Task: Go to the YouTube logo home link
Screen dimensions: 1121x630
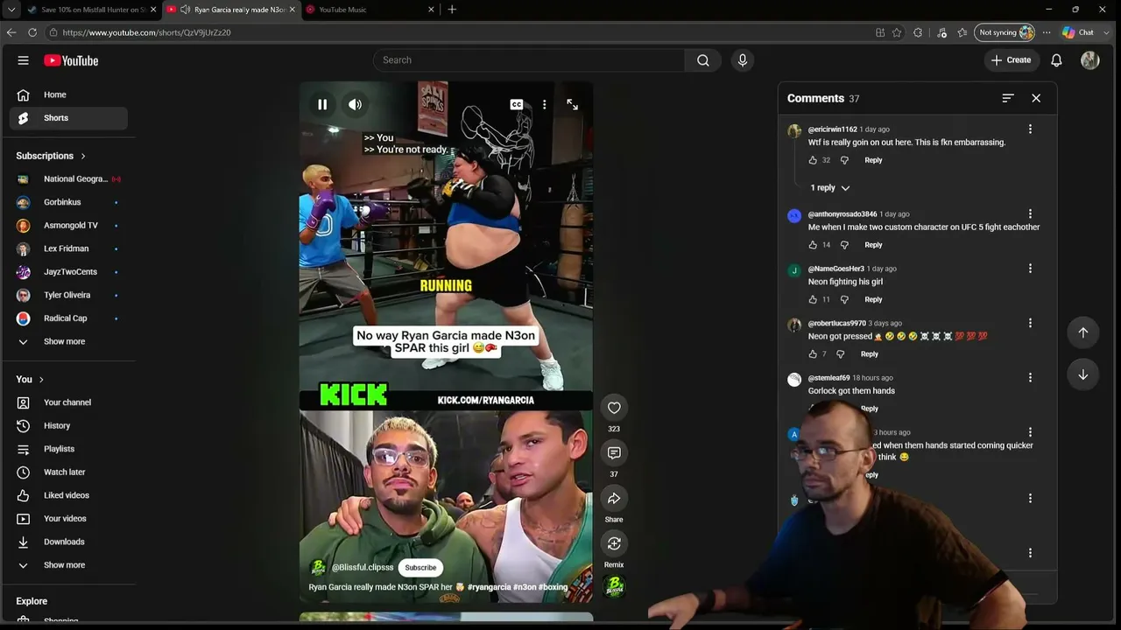Action: click(x=71, y=60)
